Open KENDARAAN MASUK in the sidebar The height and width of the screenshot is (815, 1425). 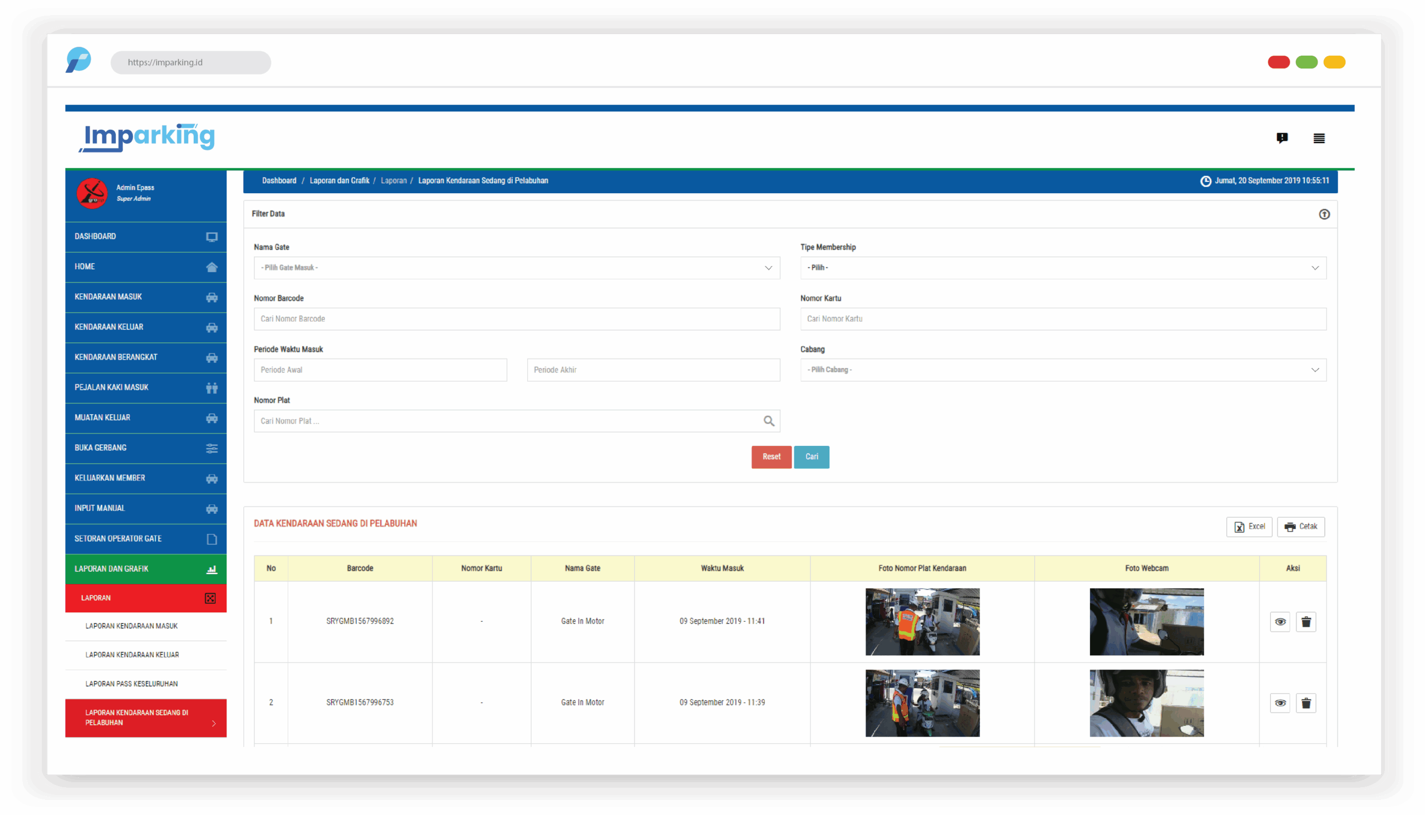[x=145, y=297]
